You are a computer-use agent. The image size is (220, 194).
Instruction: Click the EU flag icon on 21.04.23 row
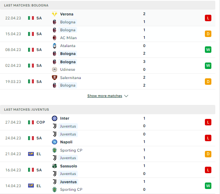[x=31, y=154]
